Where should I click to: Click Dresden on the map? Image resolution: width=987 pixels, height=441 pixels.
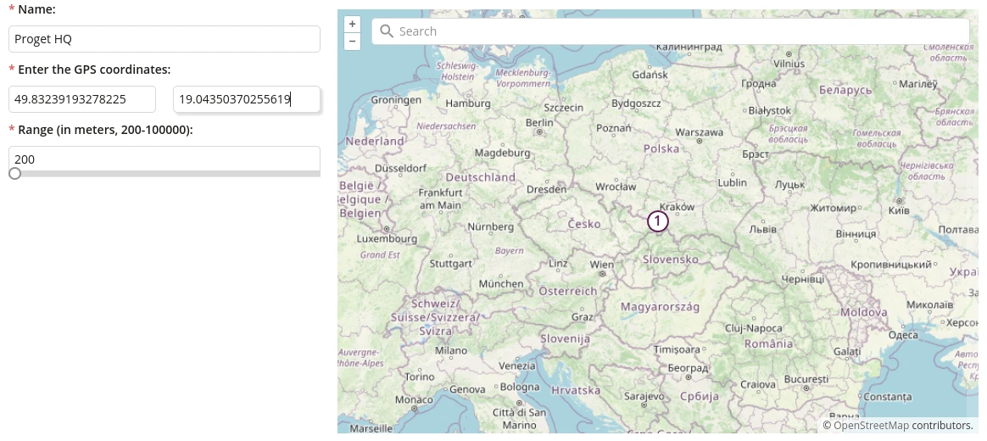pos(547,189)
